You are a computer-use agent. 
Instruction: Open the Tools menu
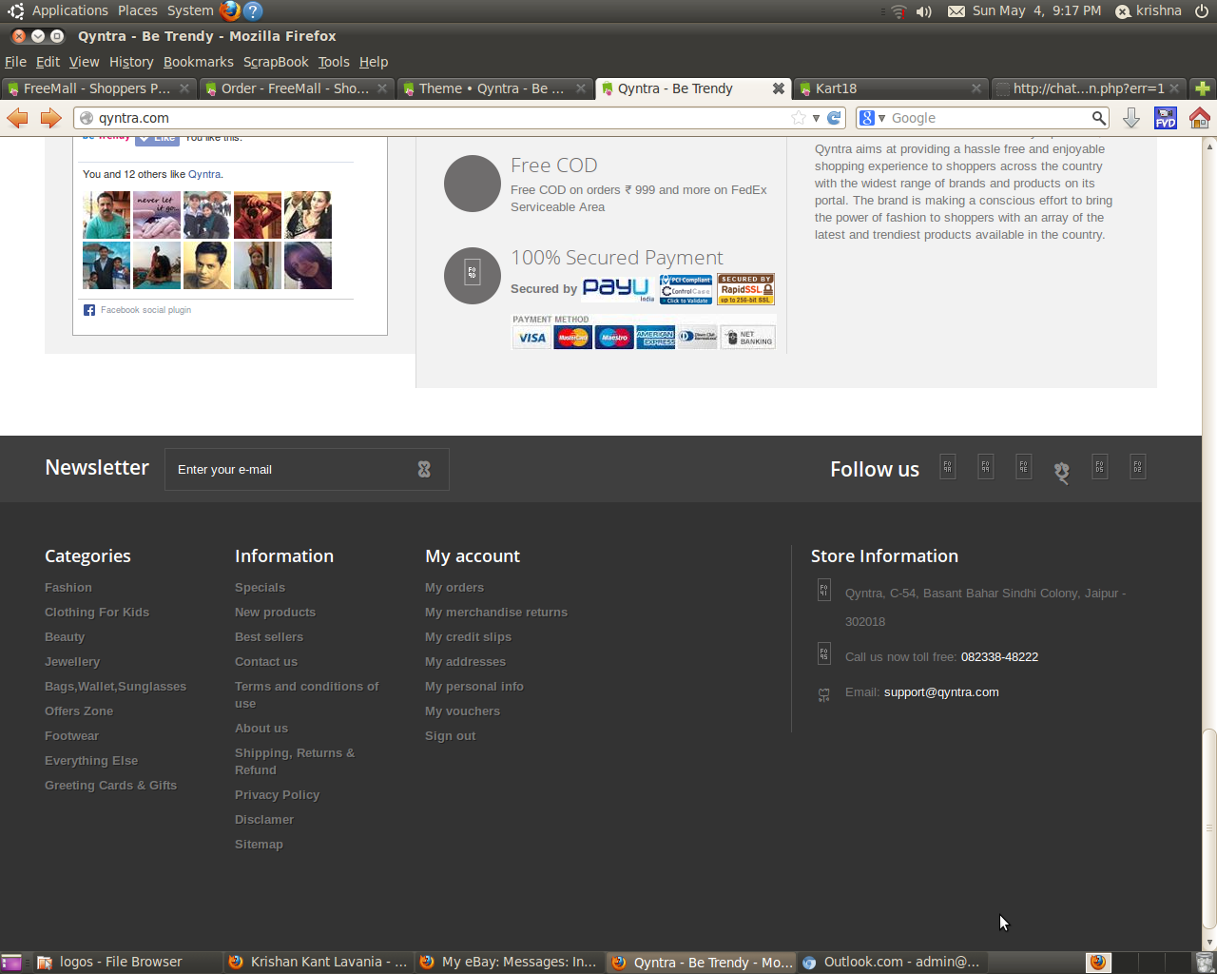click(334, 62)
